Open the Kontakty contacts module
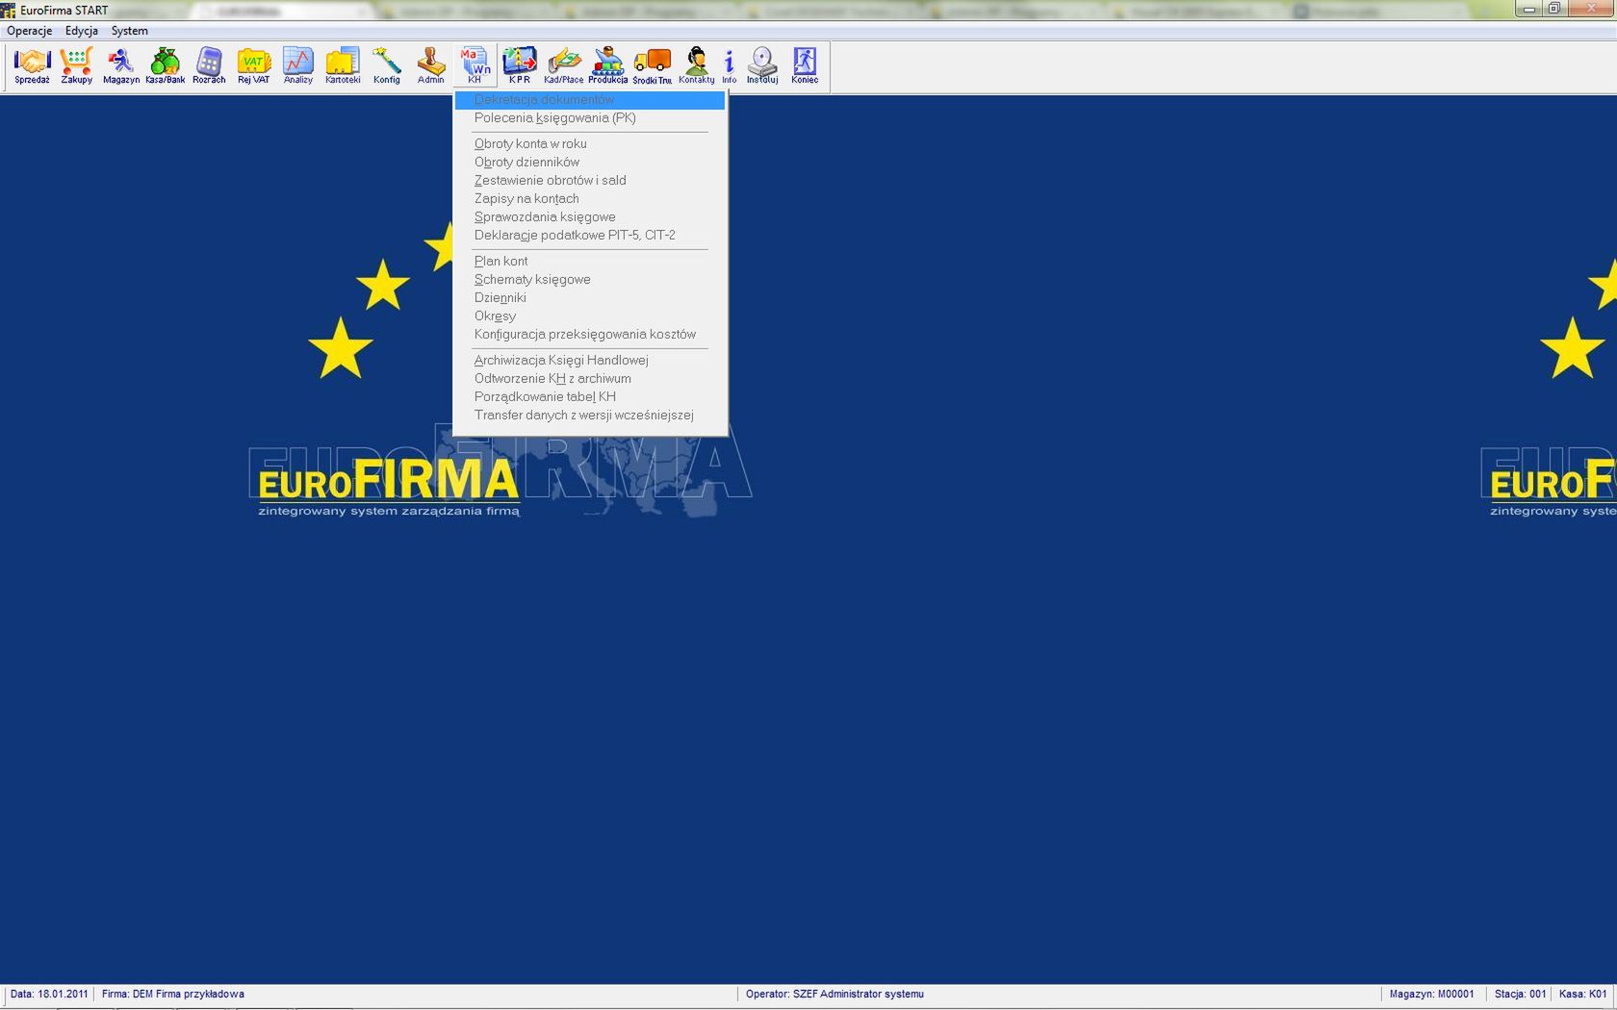1617x1010 pixels. point(696,66)
